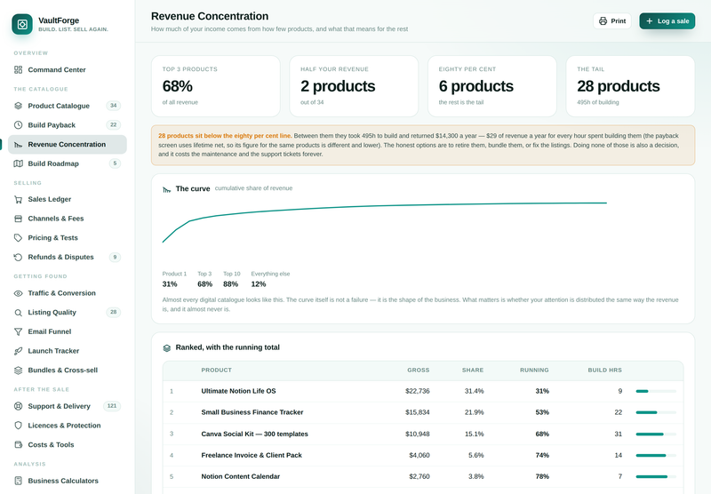Click the Business Calculators calculator icon
711x494 pixels.
coord(18,481)
